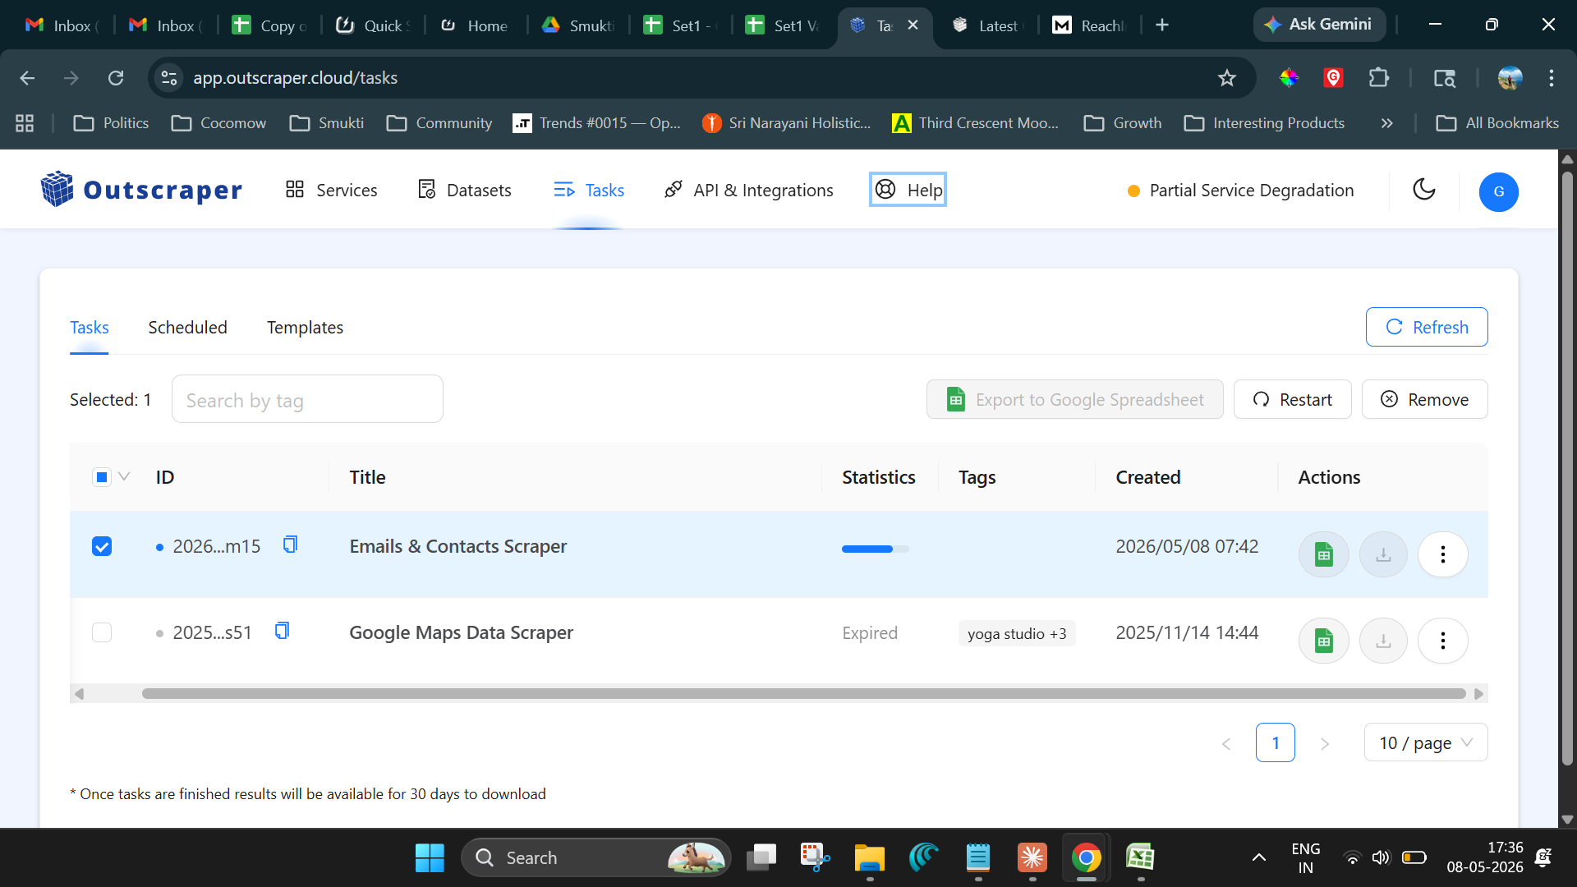1577x887 pixels.
Task: Copy ID of Google Maps Data Scraper task
Action: coord(282,631)
